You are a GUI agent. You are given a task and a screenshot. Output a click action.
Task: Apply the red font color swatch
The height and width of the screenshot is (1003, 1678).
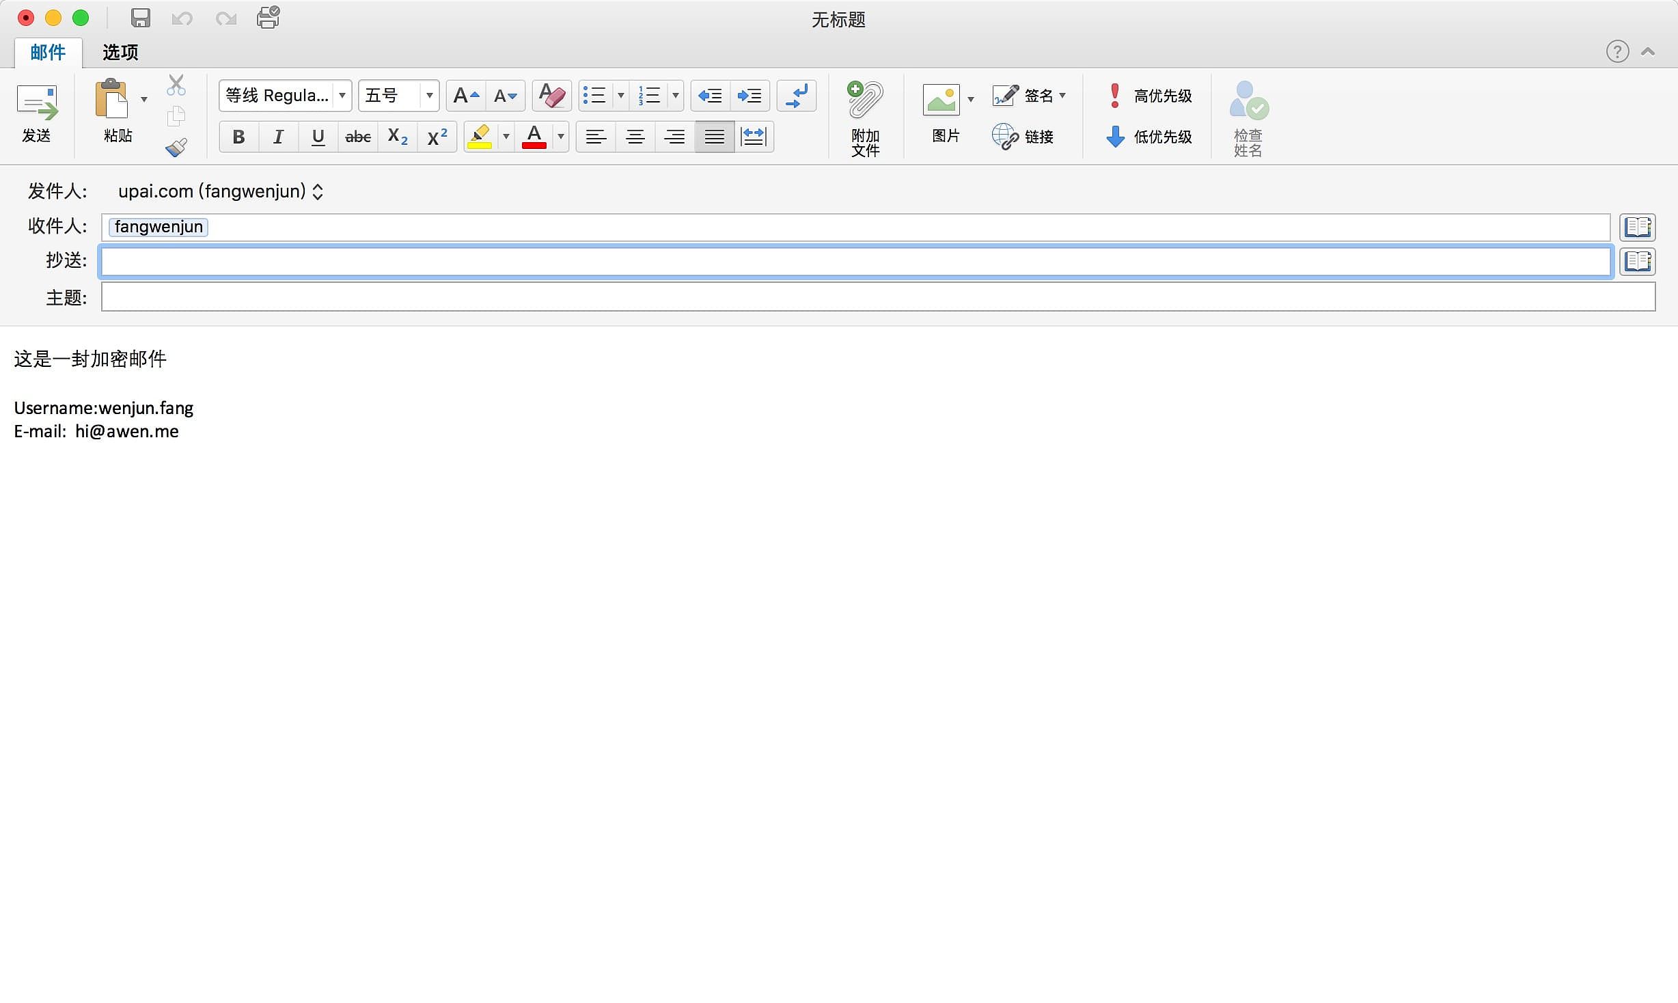(x=534, y=137)
